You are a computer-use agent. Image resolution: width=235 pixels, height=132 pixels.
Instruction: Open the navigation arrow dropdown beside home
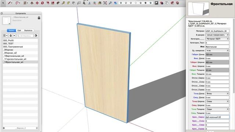pyautogui.click(x=14, y=36)
